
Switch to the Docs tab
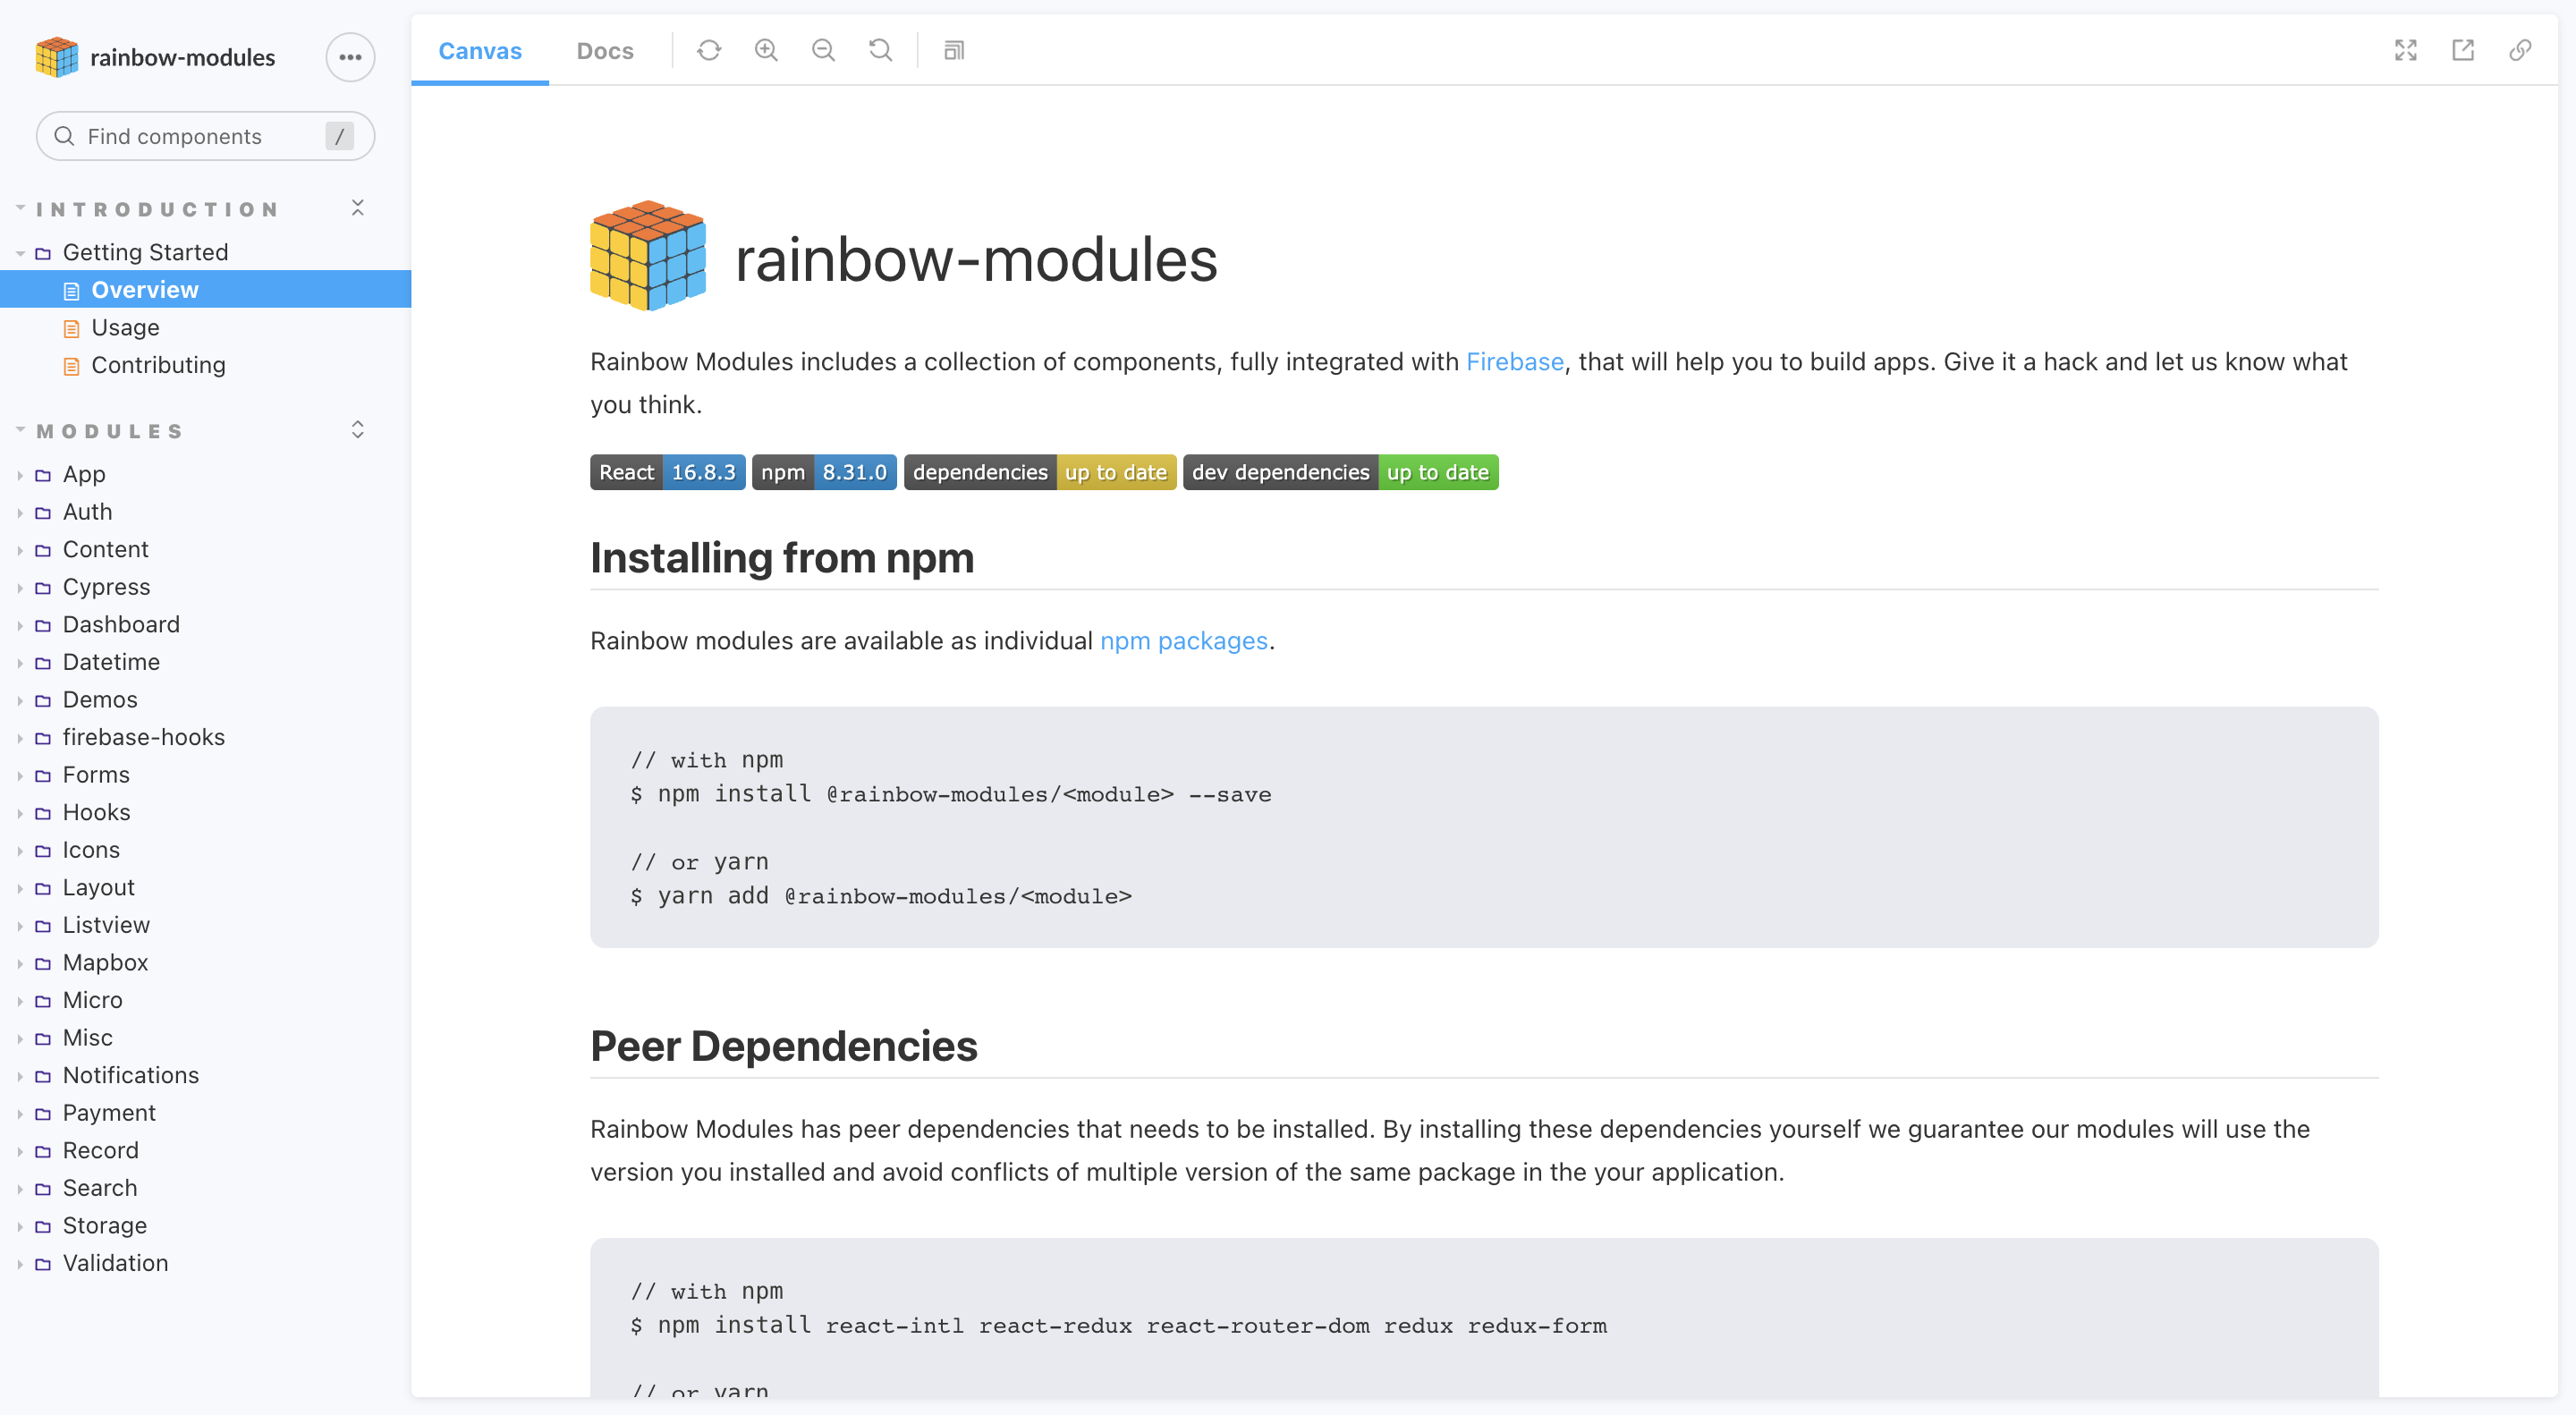coord(604,51)
